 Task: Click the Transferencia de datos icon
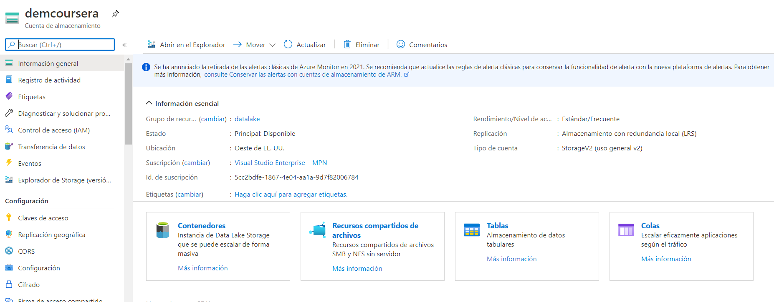pyautogui.click(x=9, y=146)
